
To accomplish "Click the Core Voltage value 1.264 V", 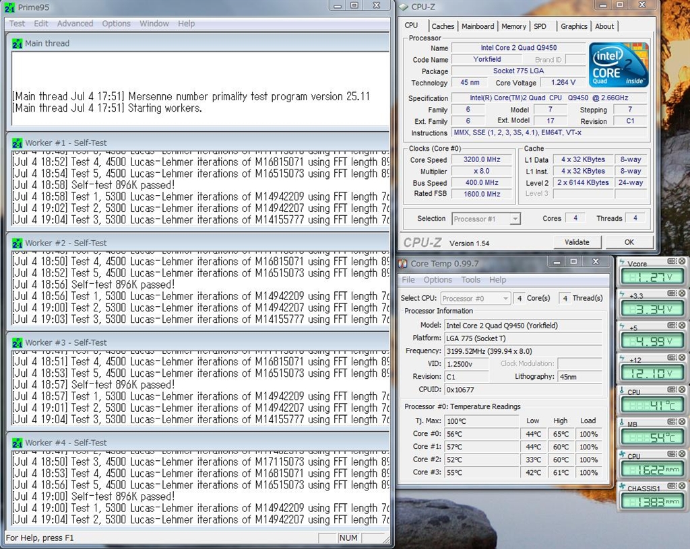I will (563, 83).
